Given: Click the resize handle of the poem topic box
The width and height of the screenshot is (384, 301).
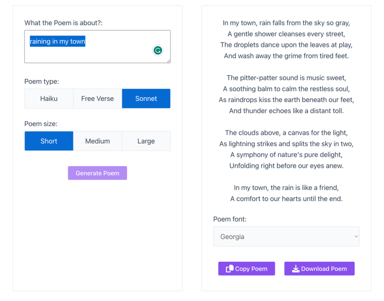Looking at the screenshot, I should tap(168, 60).
